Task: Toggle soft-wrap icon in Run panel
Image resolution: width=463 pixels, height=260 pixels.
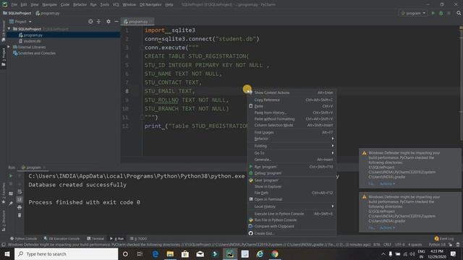Action: coord(20,192)
